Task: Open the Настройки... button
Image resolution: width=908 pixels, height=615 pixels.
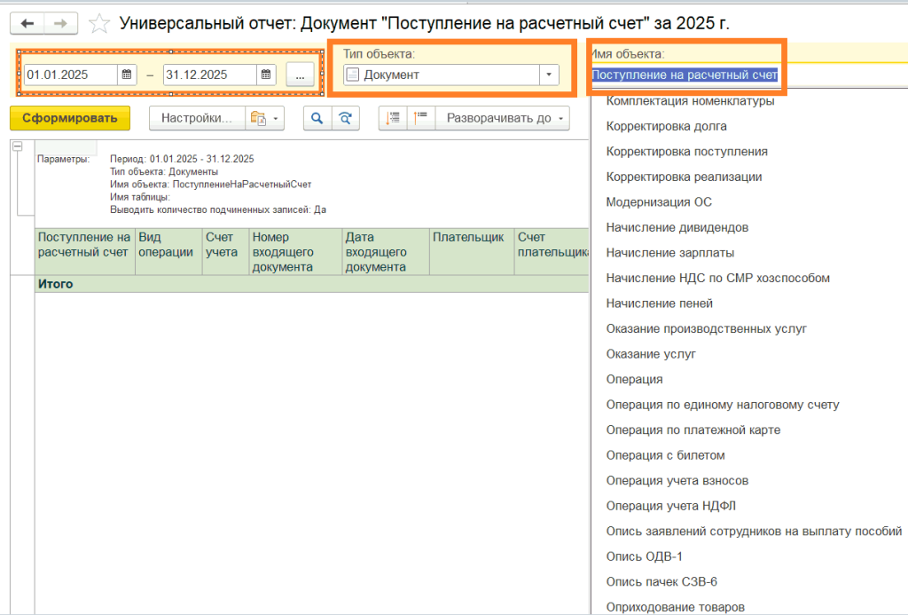Action: click(196, 118)
